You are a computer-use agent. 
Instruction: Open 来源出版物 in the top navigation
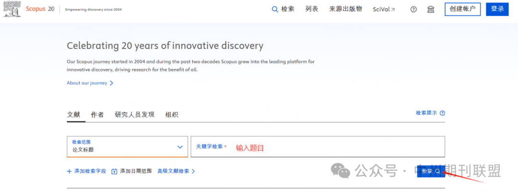click(345, 9)
